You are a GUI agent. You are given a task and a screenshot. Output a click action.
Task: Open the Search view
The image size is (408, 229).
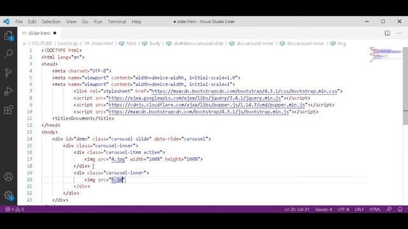coord(8,53)
